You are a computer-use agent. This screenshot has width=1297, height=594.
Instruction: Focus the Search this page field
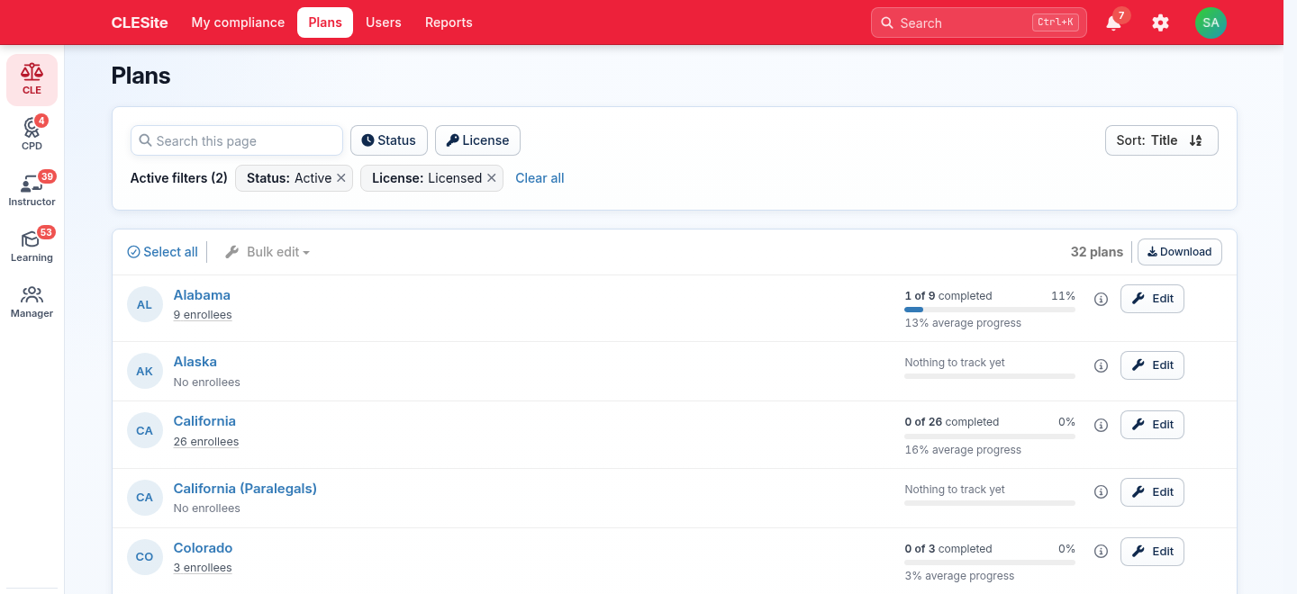coord(237,140)
